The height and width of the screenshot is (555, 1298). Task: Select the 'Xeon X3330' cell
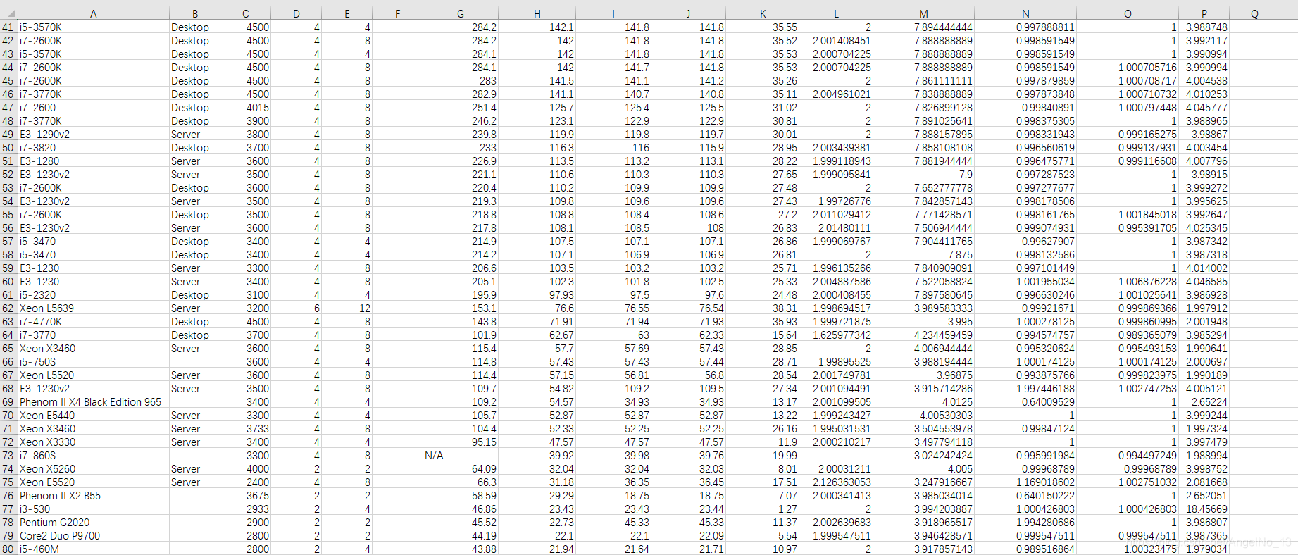[x=94, y=442]
